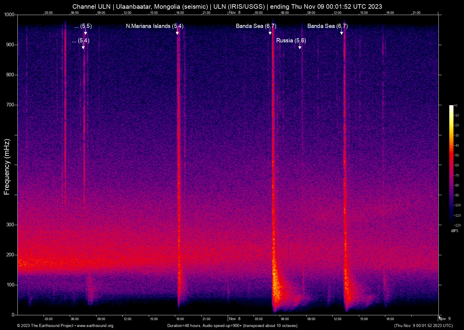Click the arrow marker below Russia (5.6)
This screenshot has width=464, height=330.
pyautogui.click(x=300, y=46)
